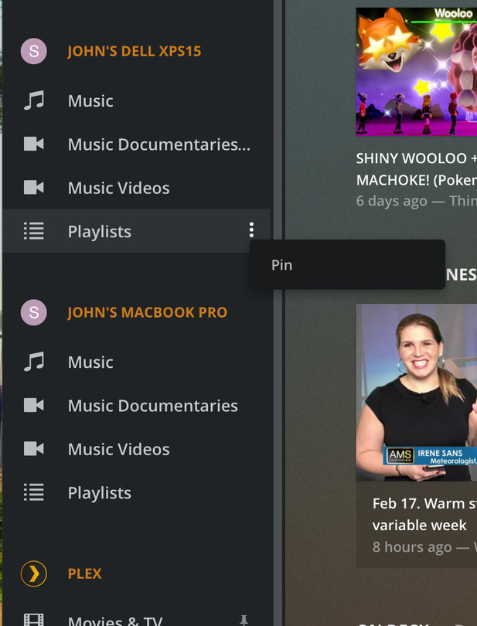477x626 pixels.
Task: Toggle the pin icon on Movies & TV
Action: click(x=244, y=620)
